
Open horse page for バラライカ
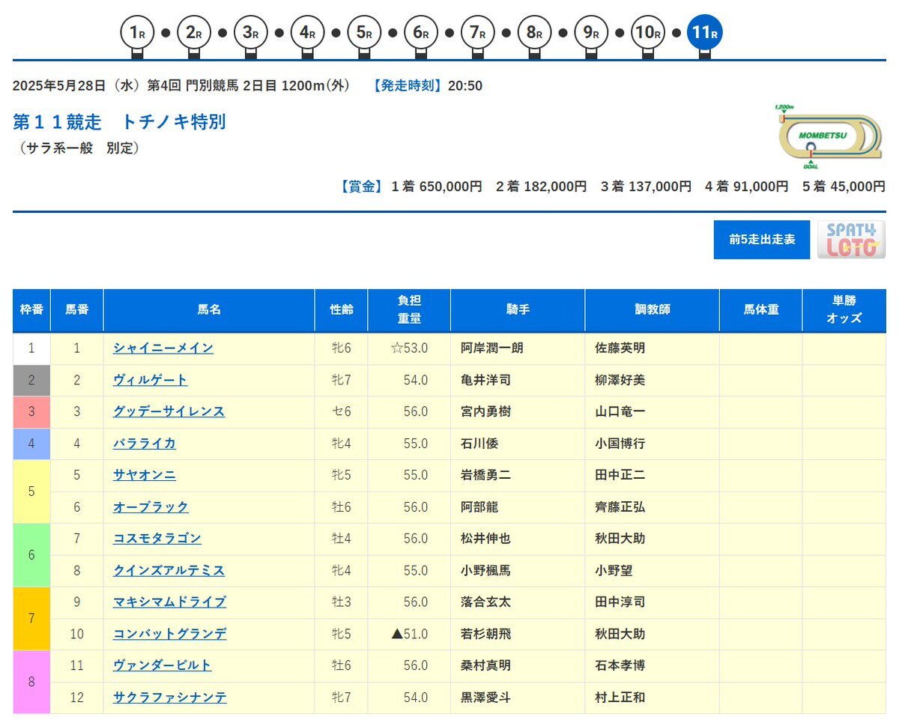145,443
